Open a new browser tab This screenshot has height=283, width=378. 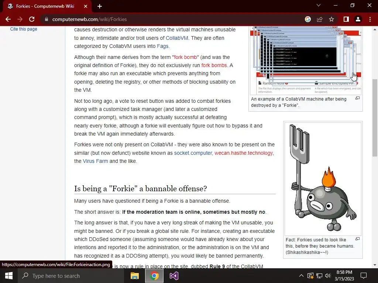coord(100,6)
